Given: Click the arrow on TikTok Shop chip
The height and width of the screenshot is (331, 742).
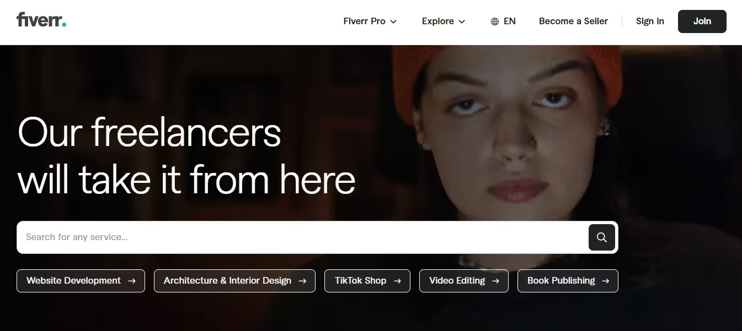Looking at the screenshot, I should 397,281.
